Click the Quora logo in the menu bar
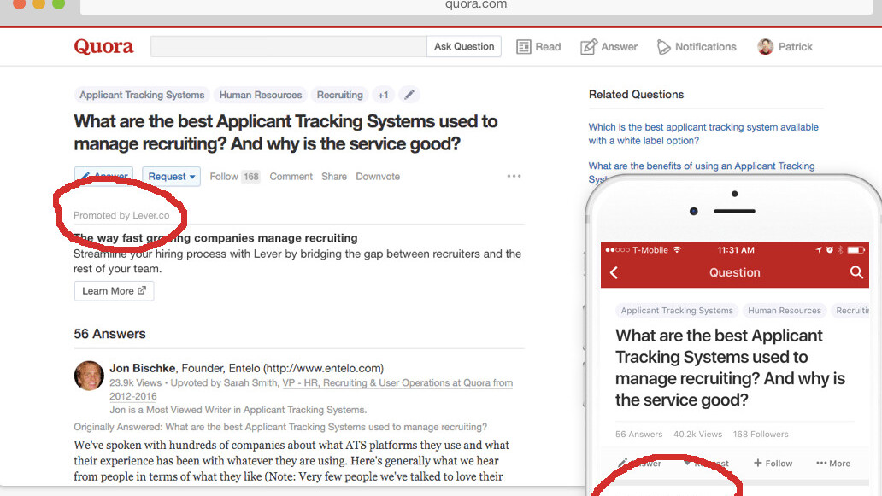The height and width of the screenshot is (496, 882). pyautogui.click(x=103, y=47)
